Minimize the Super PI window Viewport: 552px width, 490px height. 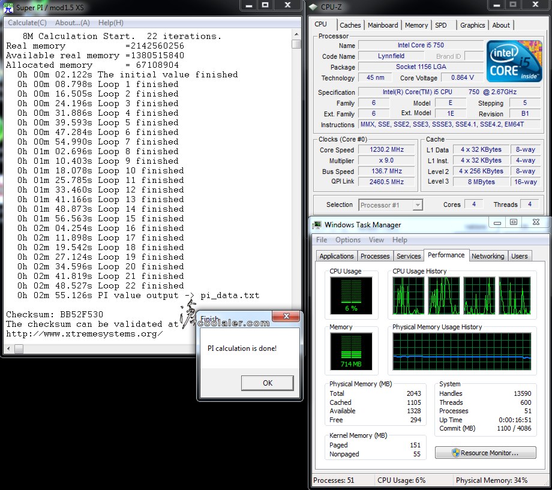(x=249, y=5)
